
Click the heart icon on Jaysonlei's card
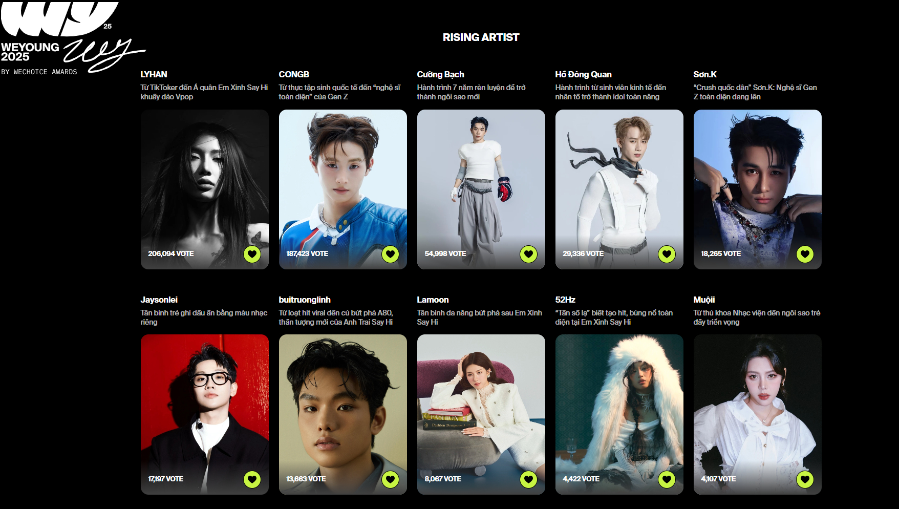[x=252, y=479]
